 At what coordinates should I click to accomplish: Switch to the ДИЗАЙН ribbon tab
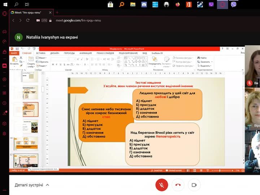(x=55, y=53)
